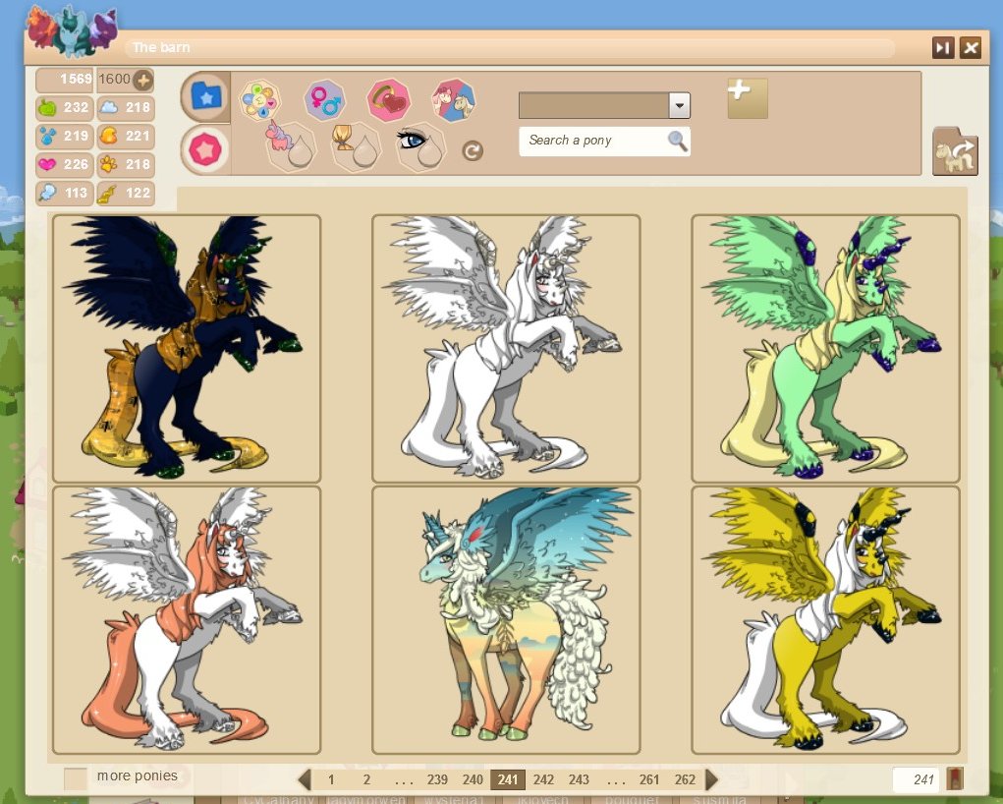Screen dimensions: 1003x804
Task: Go to page 2
Action: click(x=366, y=779)
